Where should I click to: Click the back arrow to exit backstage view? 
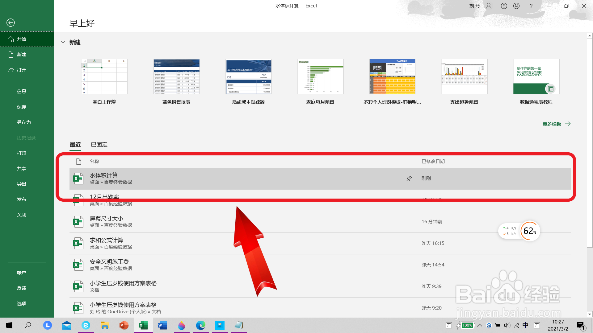tap(11, 23)
